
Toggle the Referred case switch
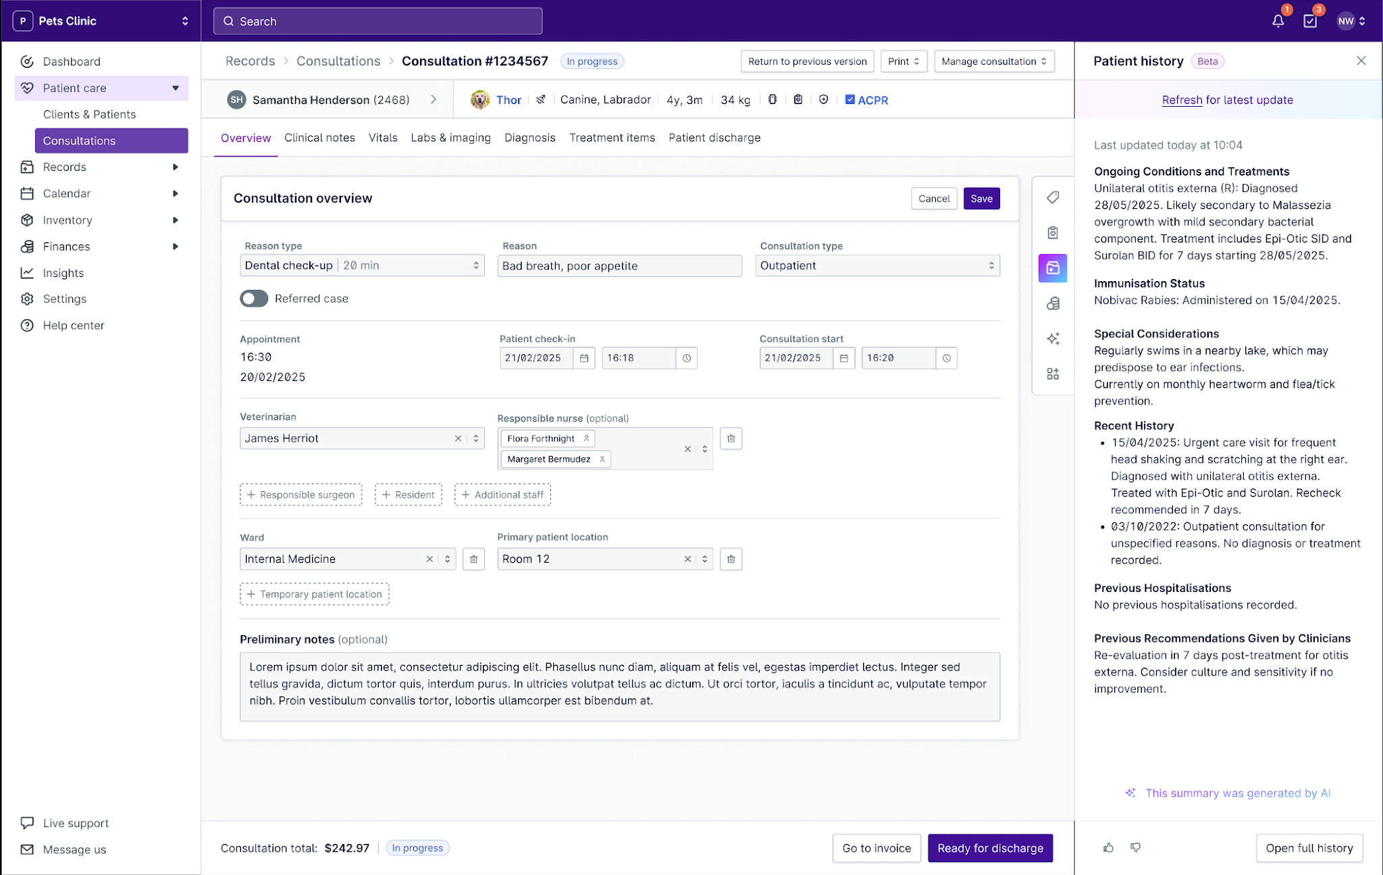(254, 299)
